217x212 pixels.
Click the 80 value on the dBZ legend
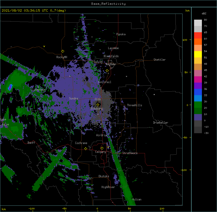tap(205, 20)
